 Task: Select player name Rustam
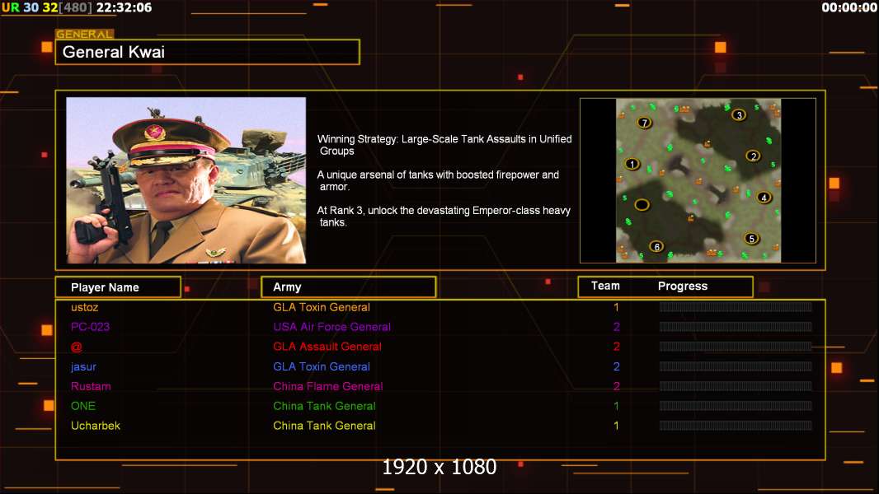click(91, 386)
